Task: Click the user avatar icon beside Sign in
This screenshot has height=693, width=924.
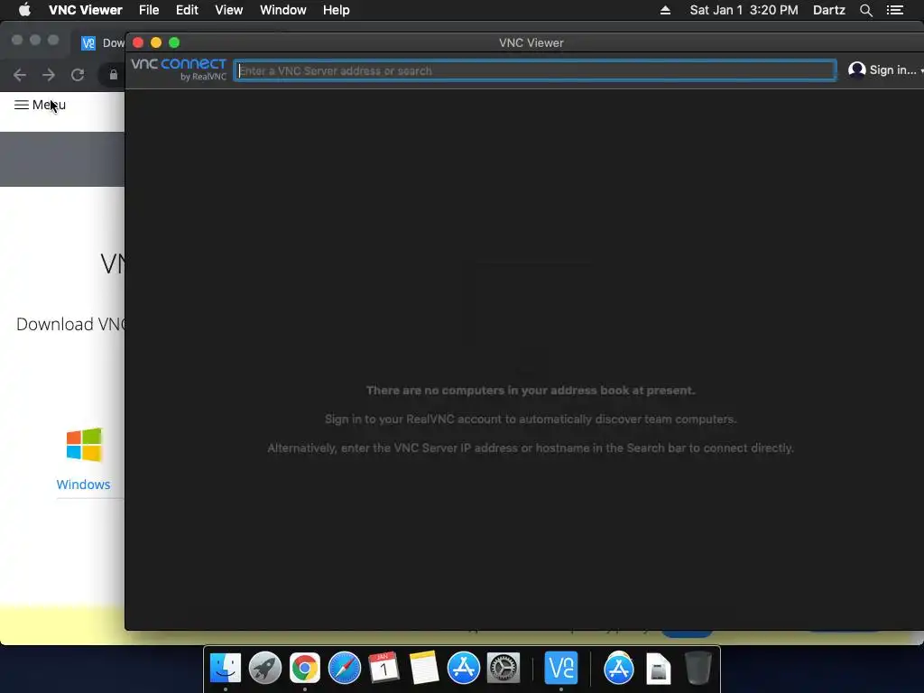Action: tap(857, 70)
